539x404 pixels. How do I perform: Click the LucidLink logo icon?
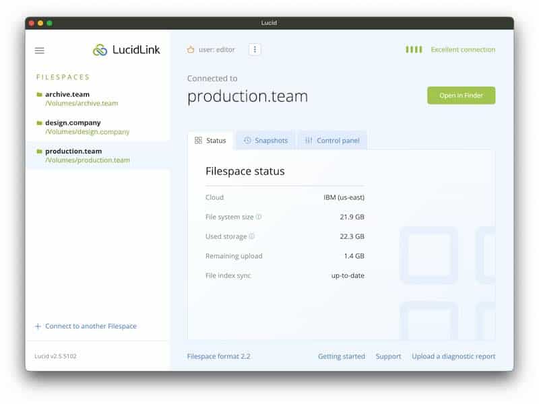coord(100,50)
